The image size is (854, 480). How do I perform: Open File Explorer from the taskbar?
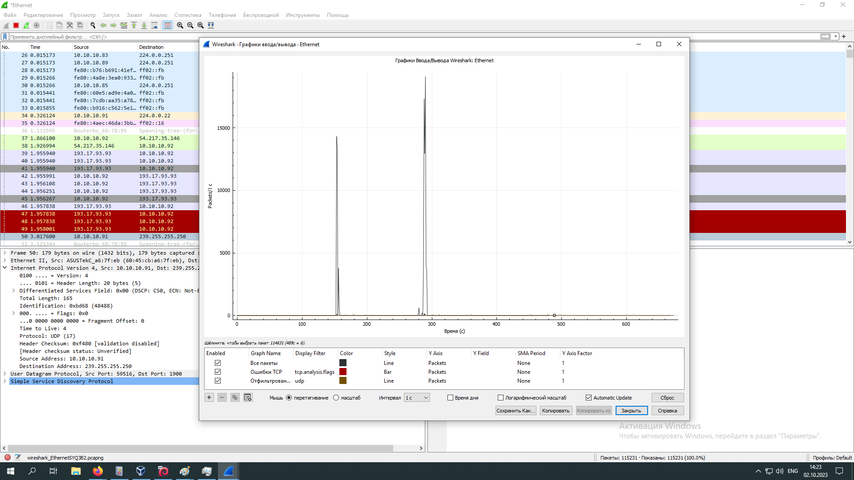point(76,471)
